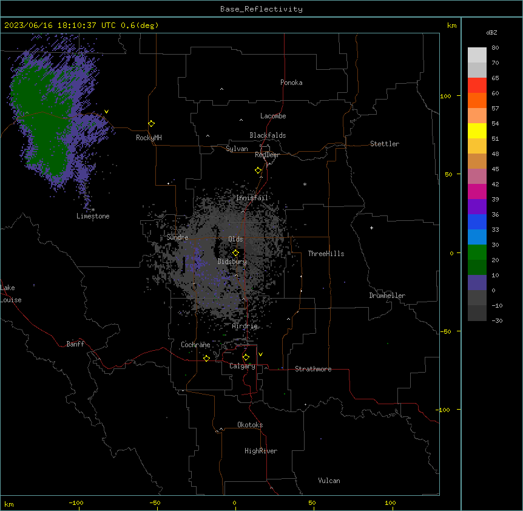
Task: Pick the light gray 70-80 dBZ legend swatch
Action: click(x=477, y=55)
